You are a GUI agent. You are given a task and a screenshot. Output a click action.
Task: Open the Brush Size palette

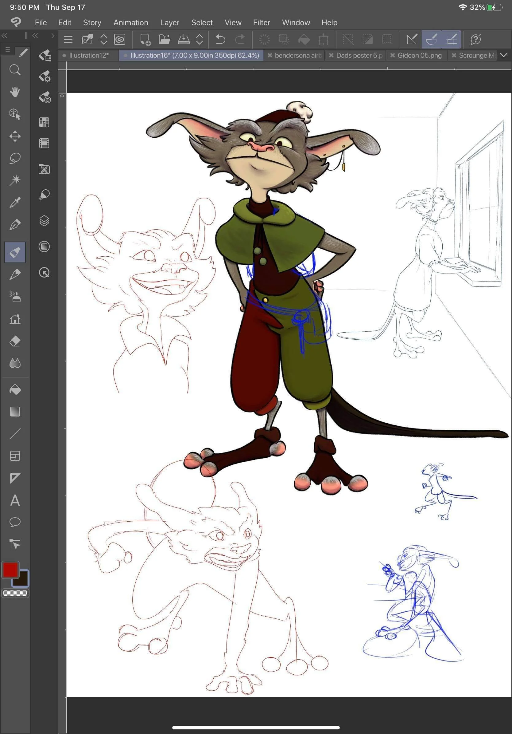(45, 98)
